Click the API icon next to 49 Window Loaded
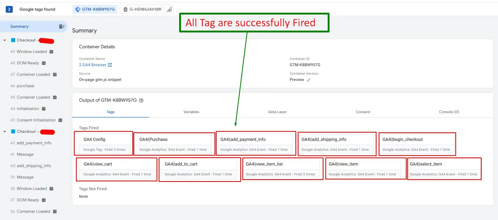Viewport: 498px width, 220px height. [51, 52]
